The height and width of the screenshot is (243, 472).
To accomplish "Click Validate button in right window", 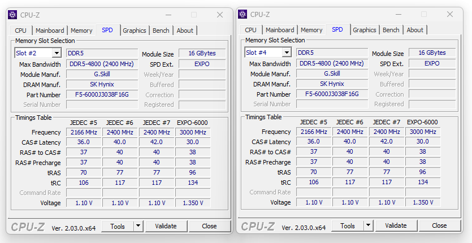I will [396, 225].
